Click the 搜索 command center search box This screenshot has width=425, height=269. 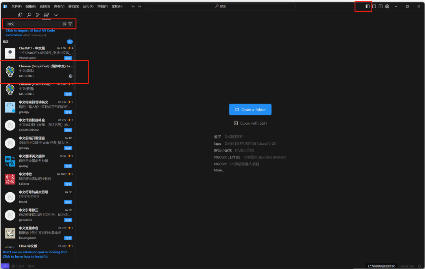coord(220,6)
